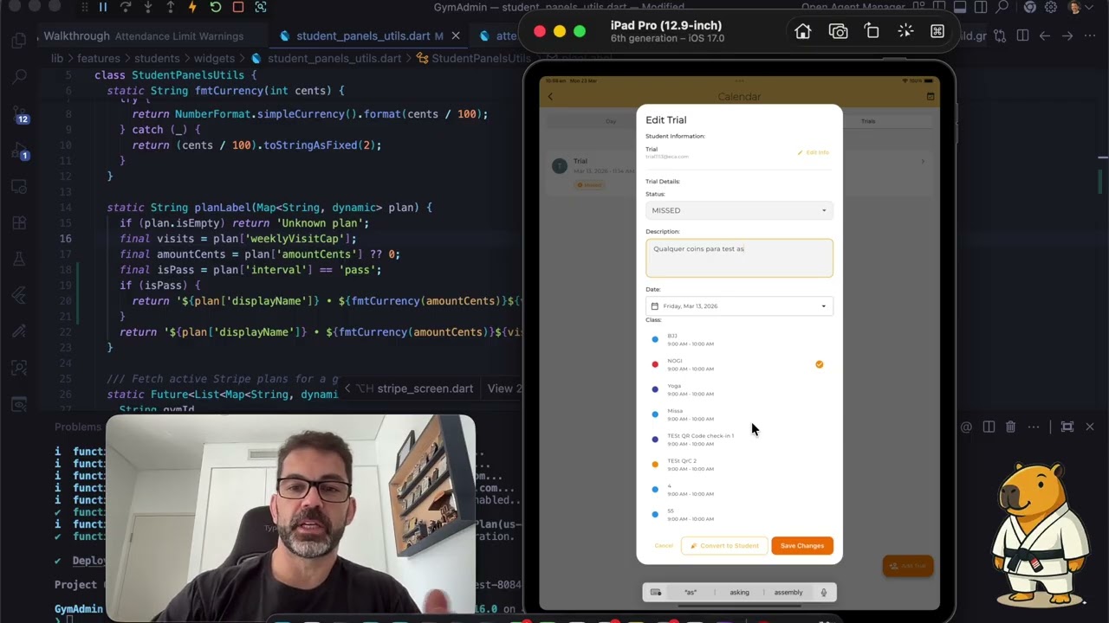Click the debug Step Into arrow
Viewport: 1109px width, 623px height.
click(x=147, y=7)
